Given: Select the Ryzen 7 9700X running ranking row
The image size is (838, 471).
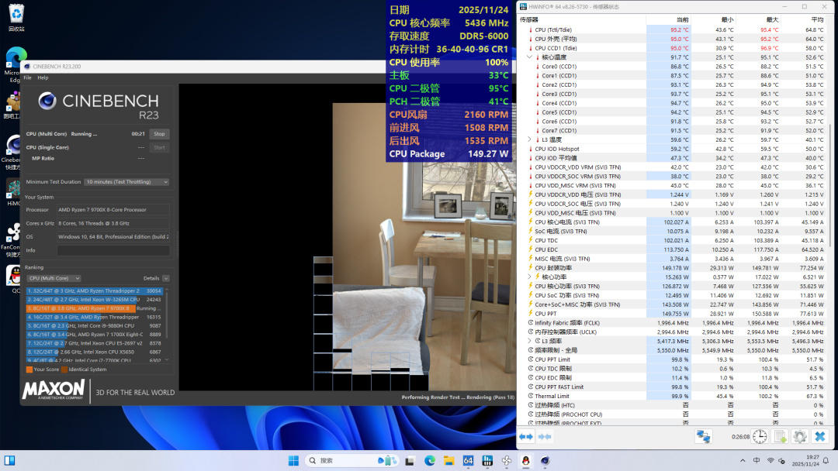Looking at the screenshot, I should click(94, 308).
